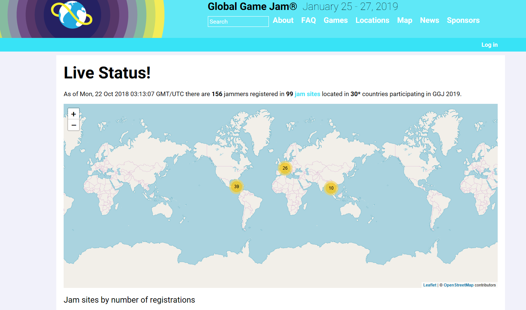Click the 'Global Game Jam®' site title
Viewport: 526px width, 310px height.
(252, 7)
